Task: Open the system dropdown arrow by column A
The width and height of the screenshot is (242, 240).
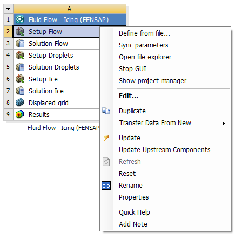Action: tap(8, 9)
